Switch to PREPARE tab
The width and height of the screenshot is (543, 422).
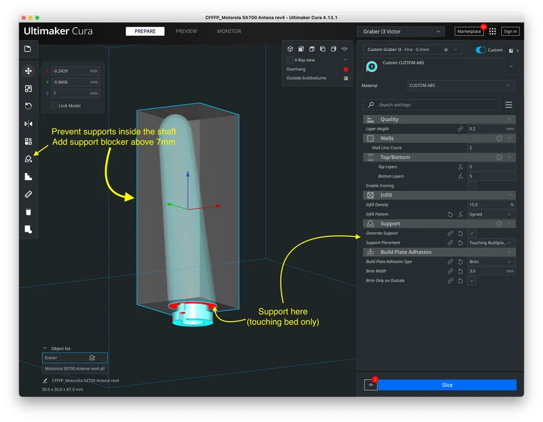pos(145,31)
